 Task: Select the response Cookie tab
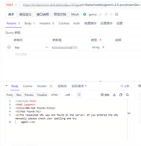(x=28, y=86)
